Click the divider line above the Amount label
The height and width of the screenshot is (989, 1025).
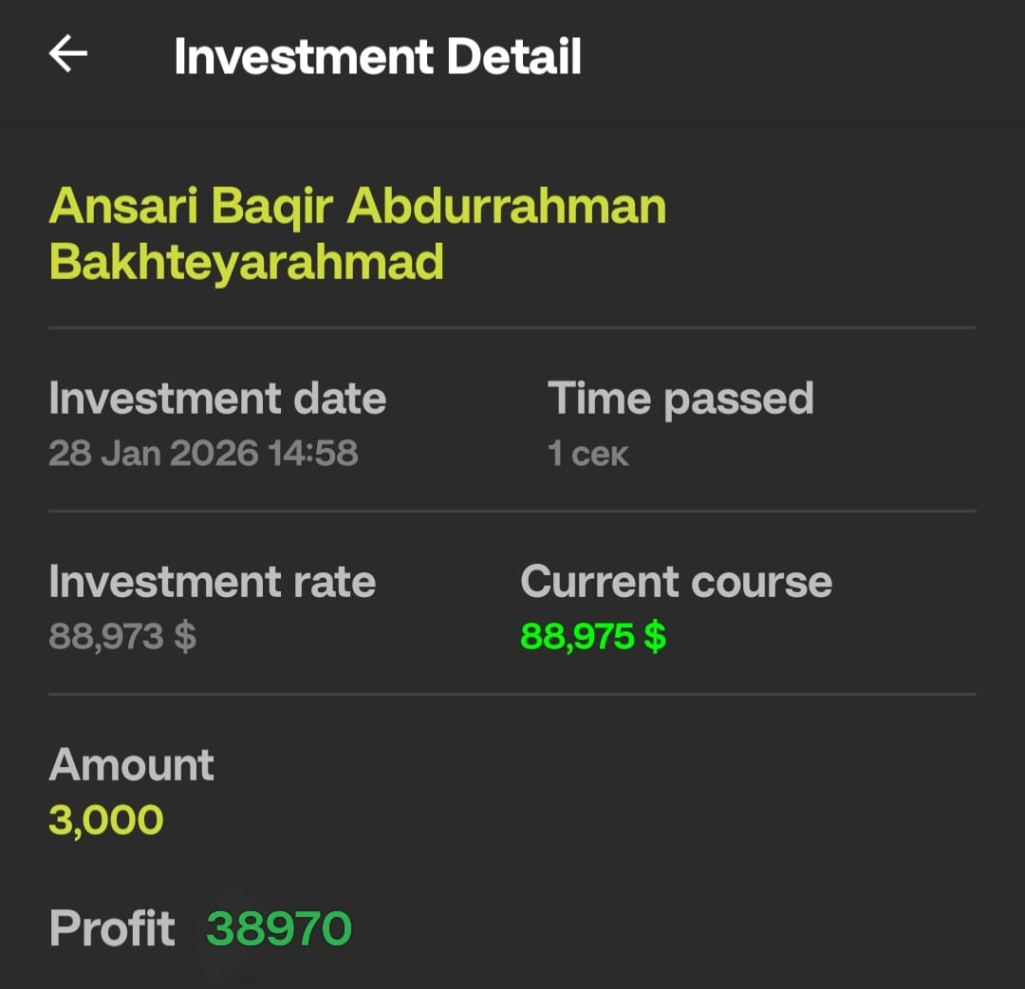tap(512, 694)
